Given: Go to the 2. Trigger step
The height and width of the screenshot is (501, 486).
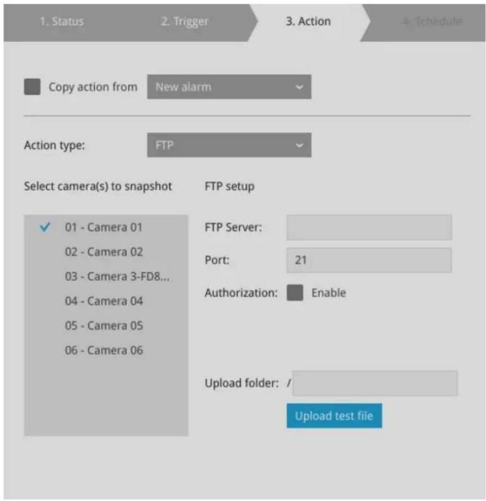Looking at the screenshot, I should (185, 21).
